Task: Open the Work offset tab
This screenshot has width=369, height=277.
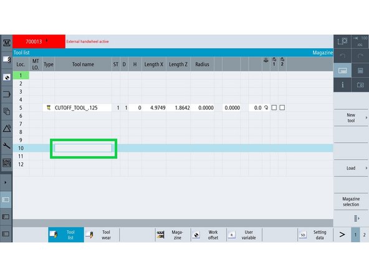Action: tap(208, 235)
